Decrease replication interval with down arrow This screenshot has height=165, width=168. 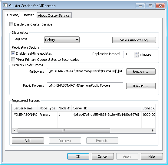point(136,56)
